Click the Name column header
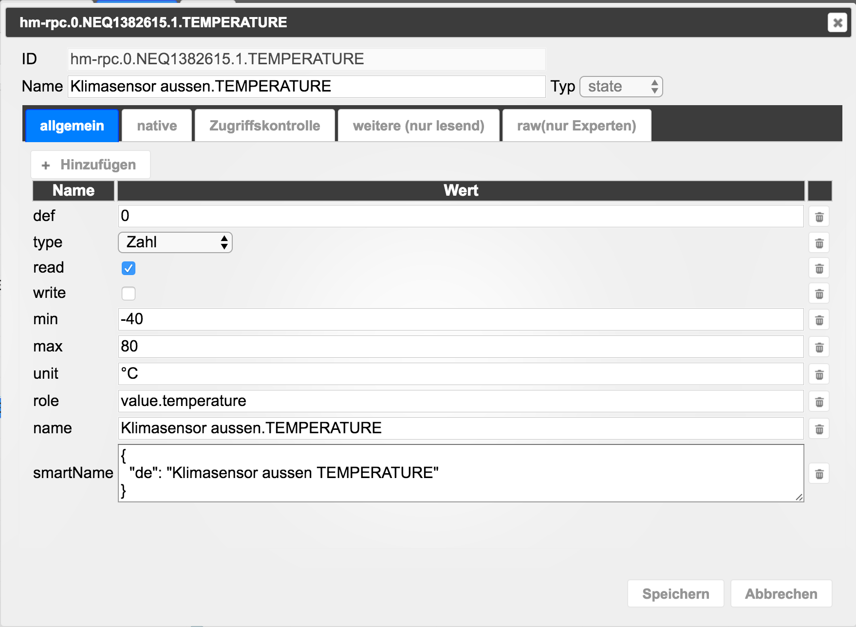Viewport: 856px width, 627px height. click(x=74, y=190)
